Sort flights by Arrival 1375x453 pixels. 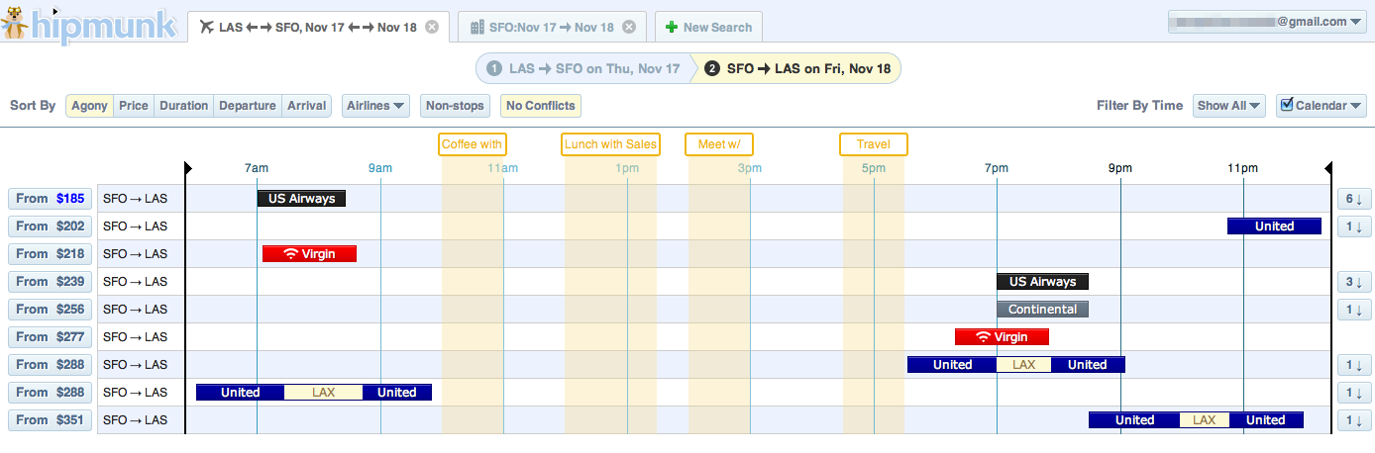point(307,106)
